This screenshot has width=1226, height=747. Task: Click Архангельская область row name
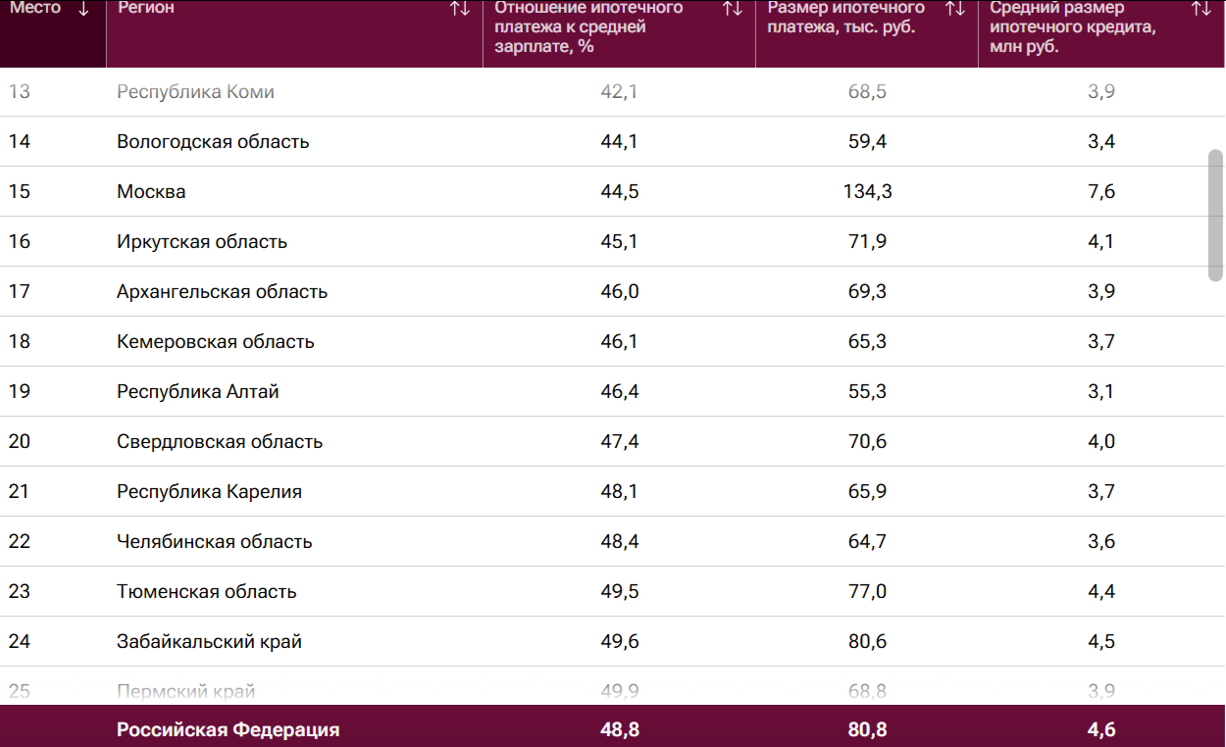pyautogui.click(x=222, y=291)
